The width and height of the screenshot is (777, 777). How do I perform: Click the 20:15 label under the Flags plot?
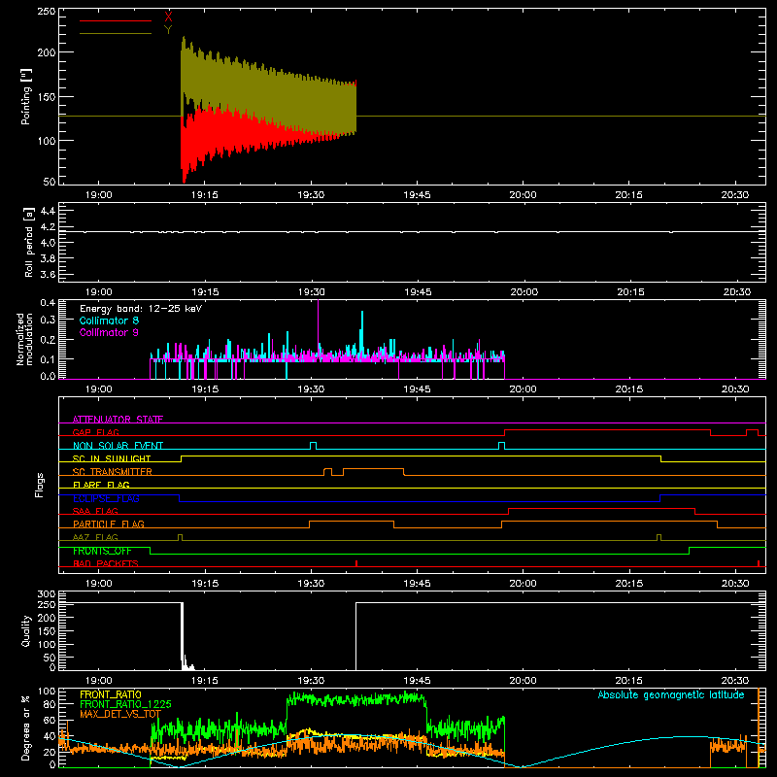point(628,584)
